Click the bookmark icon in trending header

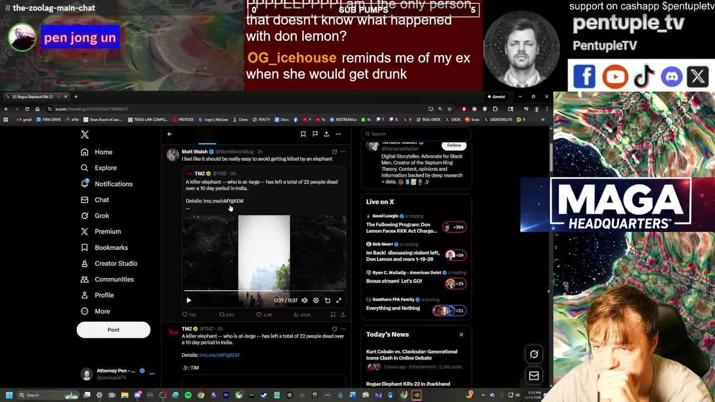point(303,134)
